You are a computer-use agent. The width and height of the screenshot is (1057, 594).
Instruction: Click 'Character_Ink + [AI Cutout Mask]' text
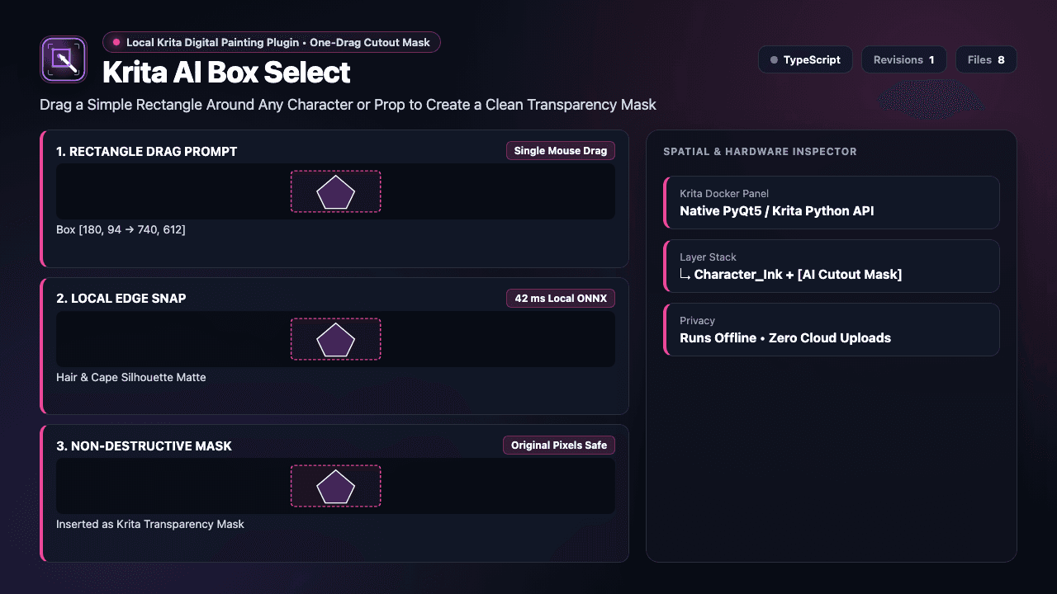pyautogui.click(x=798, y=275)
